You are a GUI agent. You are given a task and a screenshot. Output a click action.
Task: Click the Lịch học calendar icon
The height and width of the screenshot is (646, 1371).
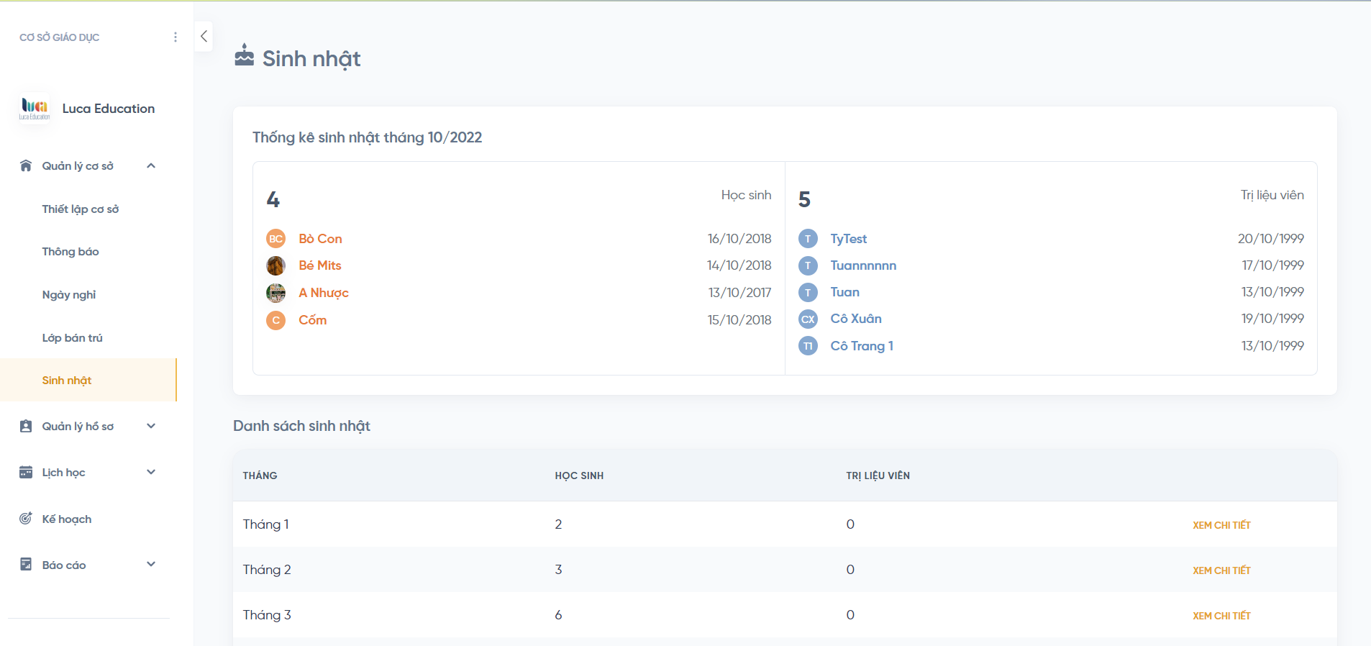tap(26, 473)
